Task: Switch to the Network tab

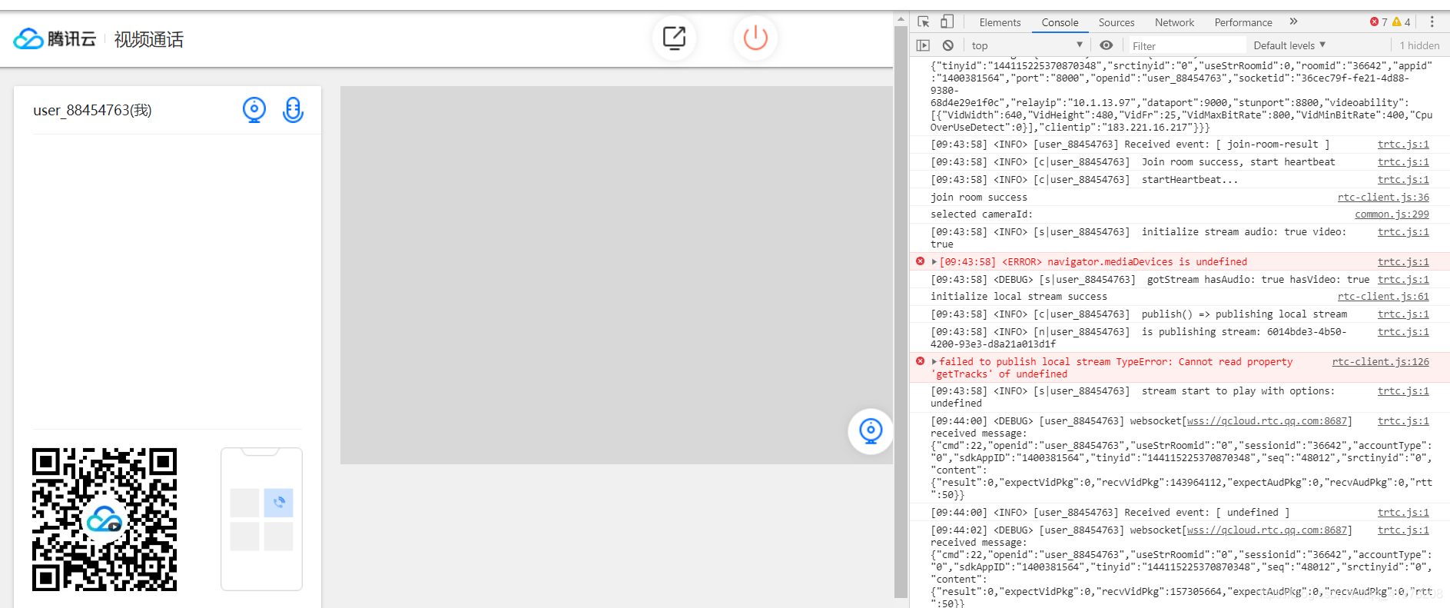Action: [1174, 22]
